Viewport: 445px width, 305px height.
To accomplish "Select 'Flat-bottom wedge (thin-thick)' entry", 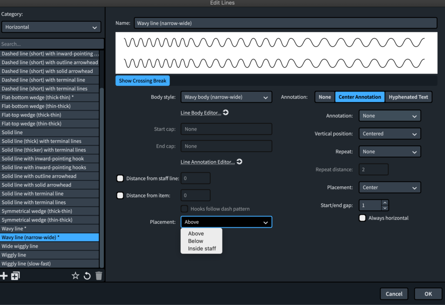I will [x=50, y=106].
